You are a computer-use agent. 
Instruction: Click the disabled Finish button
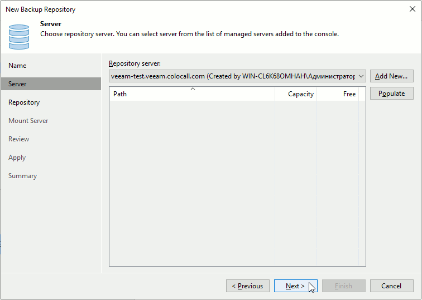tap(343, 286)
